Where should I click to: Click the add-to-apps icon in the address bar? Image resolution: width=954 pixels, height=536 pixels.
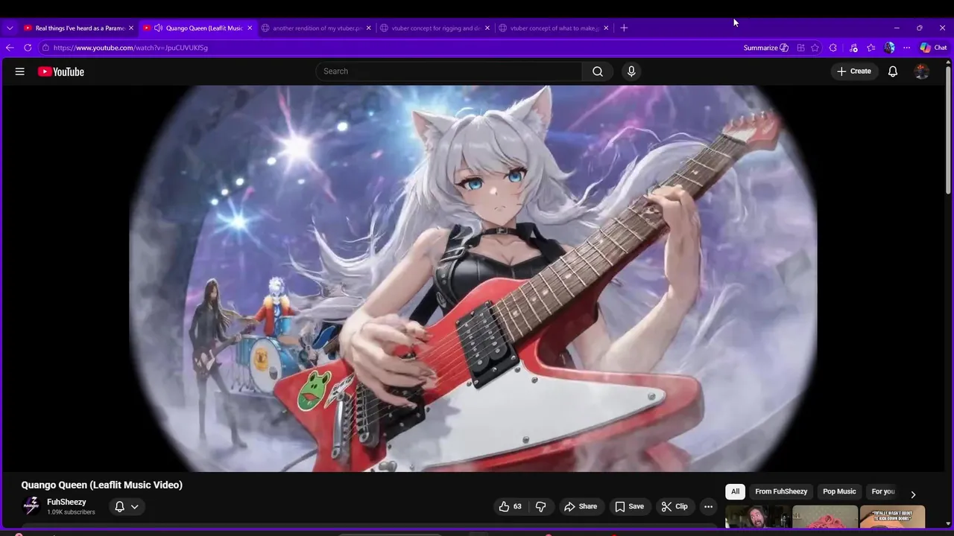pyautogui.click(x=800, y=48)
